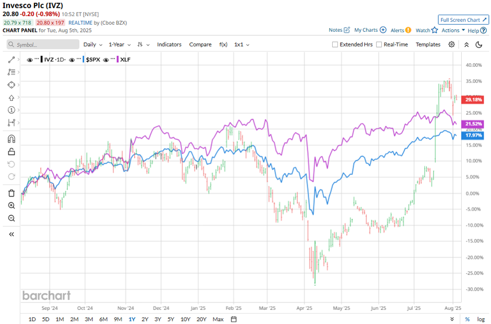The image size is (491, 324).
Task: Open the calendar date range icon
Action: coord(233,319)
